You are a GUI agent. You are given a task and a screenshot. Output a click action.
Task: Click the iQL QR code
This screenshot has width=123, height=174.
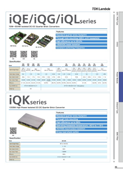point(34,54)
